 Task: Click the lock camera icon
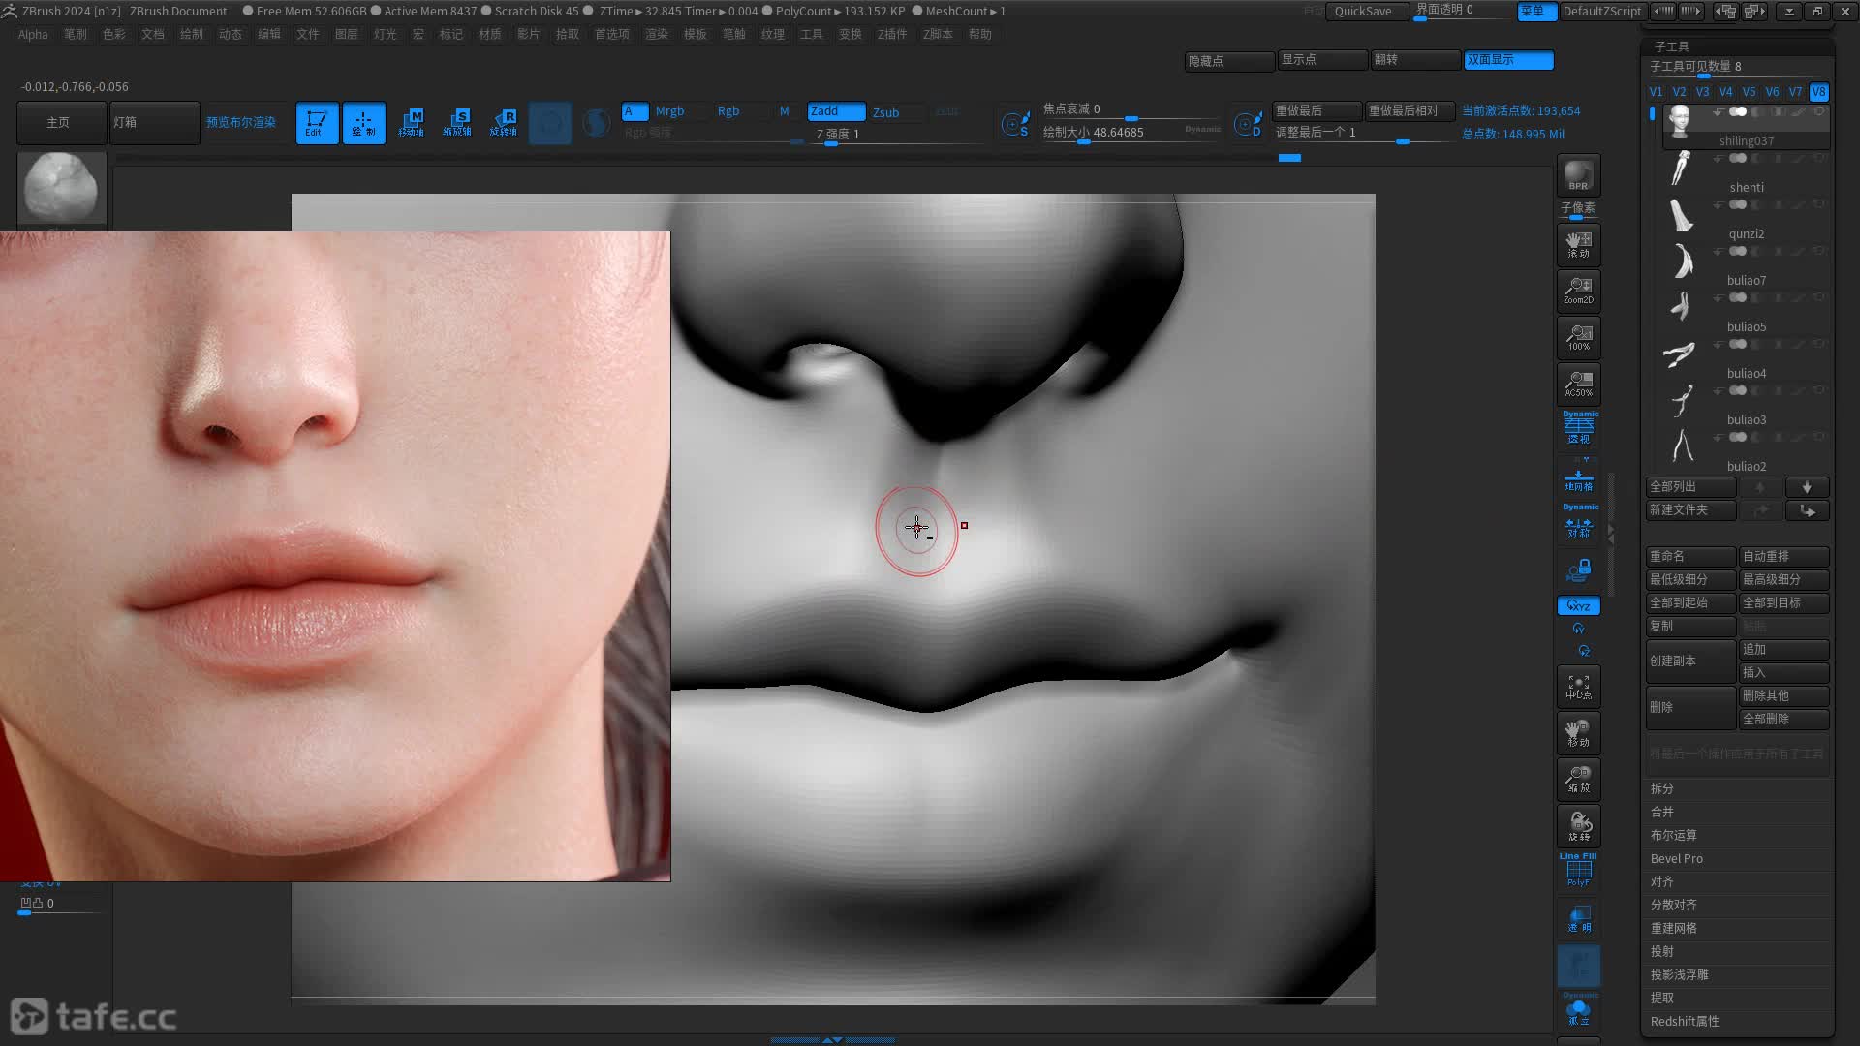tap(1578, 569)
